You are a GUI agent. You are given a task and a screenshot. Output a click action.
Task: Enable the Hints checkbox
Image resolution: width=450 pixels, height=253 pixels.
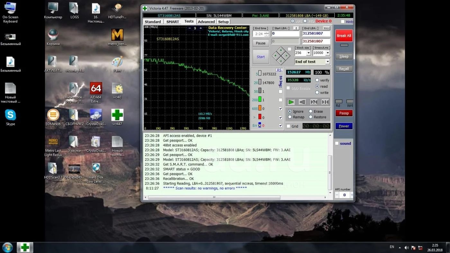(x=343, y=22)
